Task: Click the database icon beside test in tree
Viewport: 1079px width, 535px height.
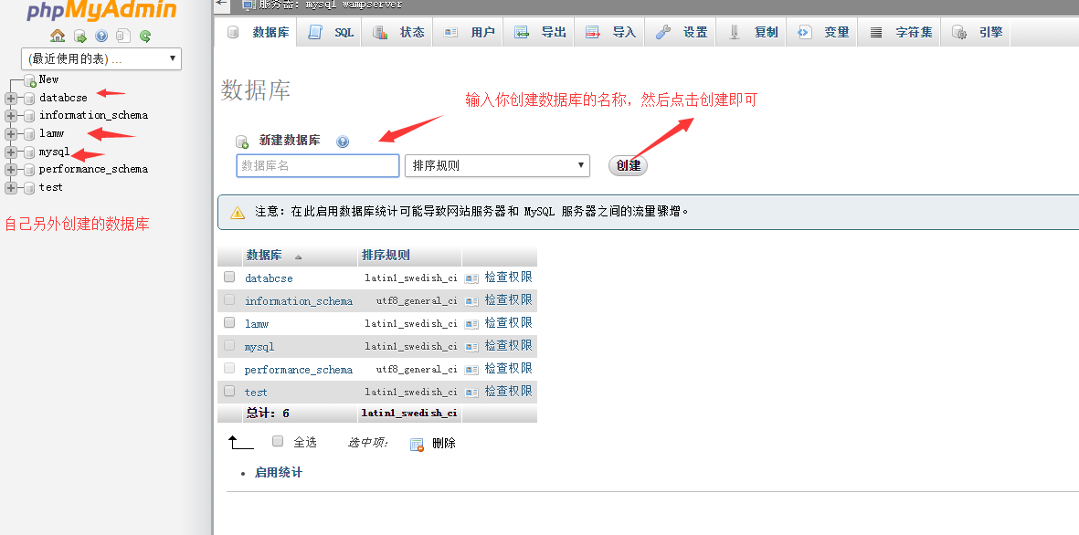Action: coord(29,188)
